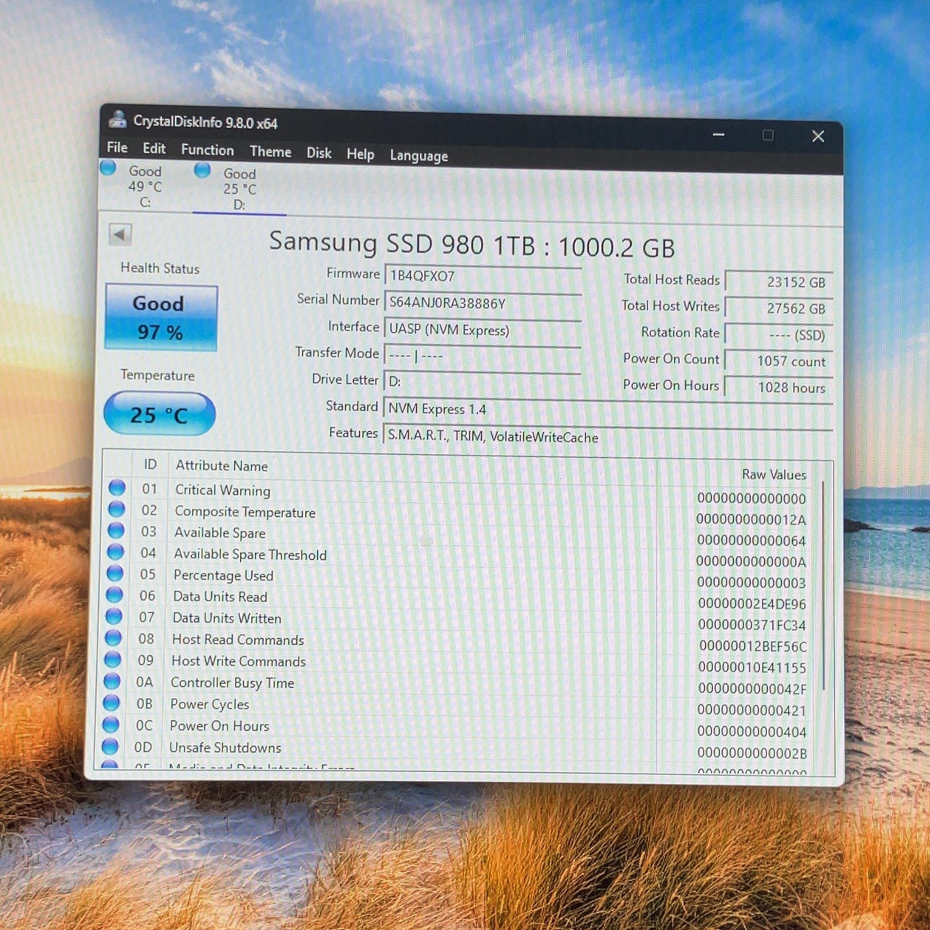Click the Raw Values column header
The width and height of the screenshot is (930, 930).
pyautogui.click(x=774, y=474)
